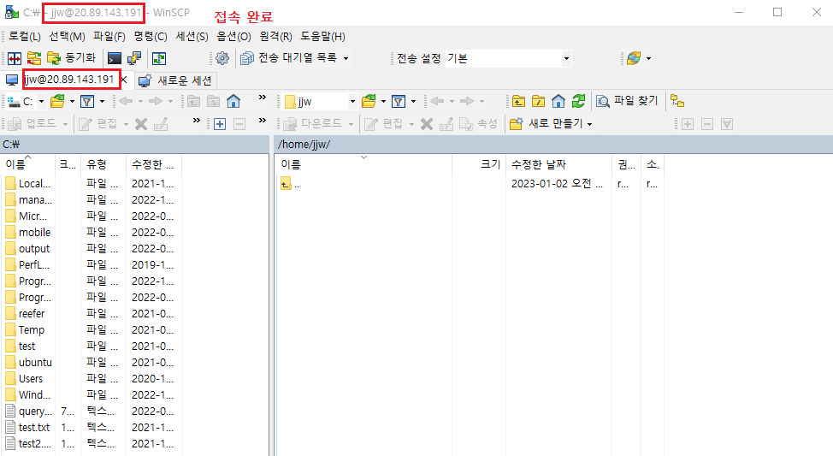Image resolution: width=833 pixels, height=456 pixels.
Task: Open session in PuTTY icon
Action: point(134,58)
